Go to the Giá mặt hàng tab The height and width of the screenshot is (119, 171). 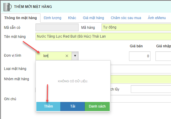pos(94,18)
